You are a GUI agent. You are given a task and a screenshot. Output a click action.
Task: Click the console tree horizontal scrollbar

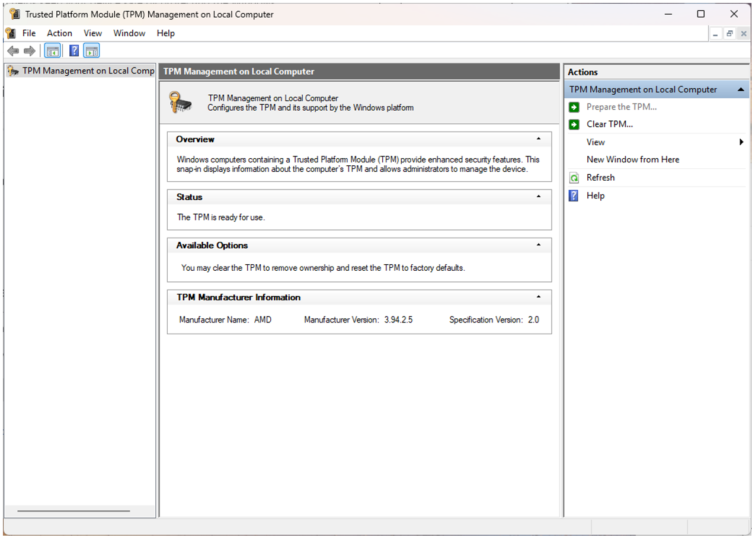pyautogui.click(x=73, y=511)
